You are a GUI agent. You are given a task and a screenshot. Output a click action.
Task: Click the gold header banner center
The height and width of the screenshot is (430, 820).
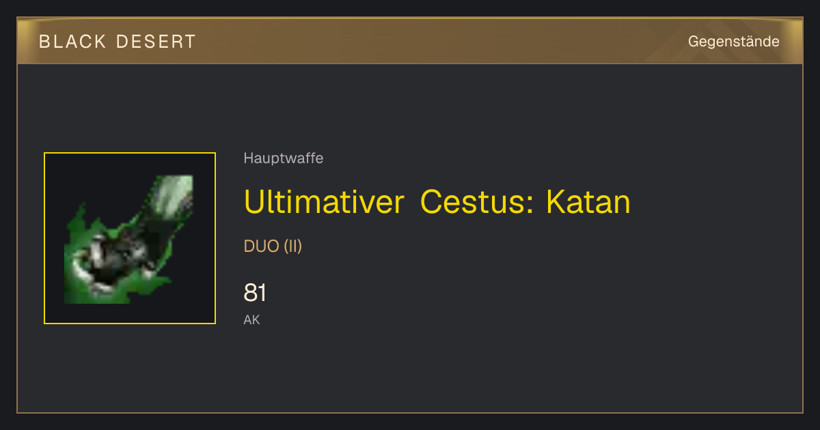(x=410, y=41)
